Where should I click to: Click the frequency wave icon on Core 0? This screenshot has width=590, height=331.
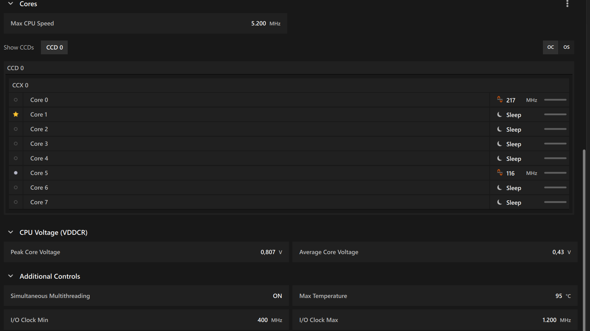[500, 100]
